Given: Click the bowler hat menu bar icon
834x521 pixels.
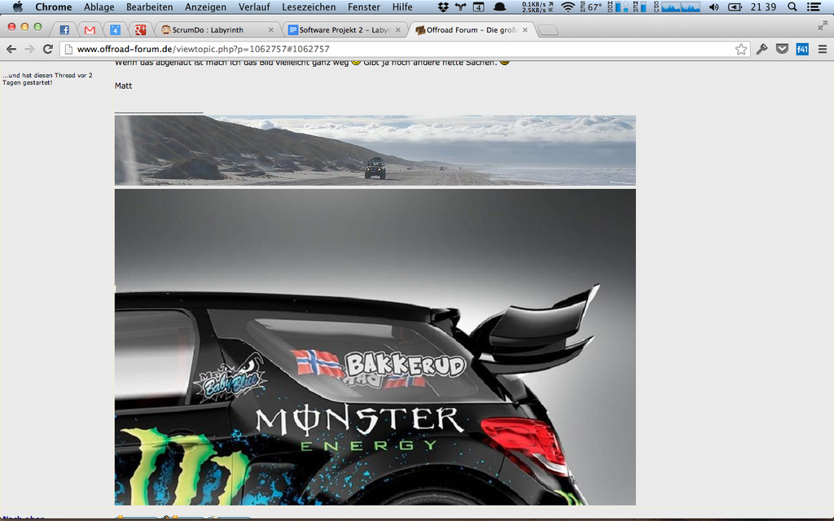Looking at the screenshot, I should [499, 7].
